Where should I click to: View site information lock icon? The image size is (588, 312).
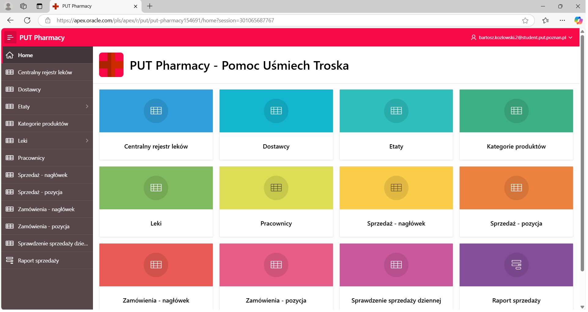[x=48, y=20]
